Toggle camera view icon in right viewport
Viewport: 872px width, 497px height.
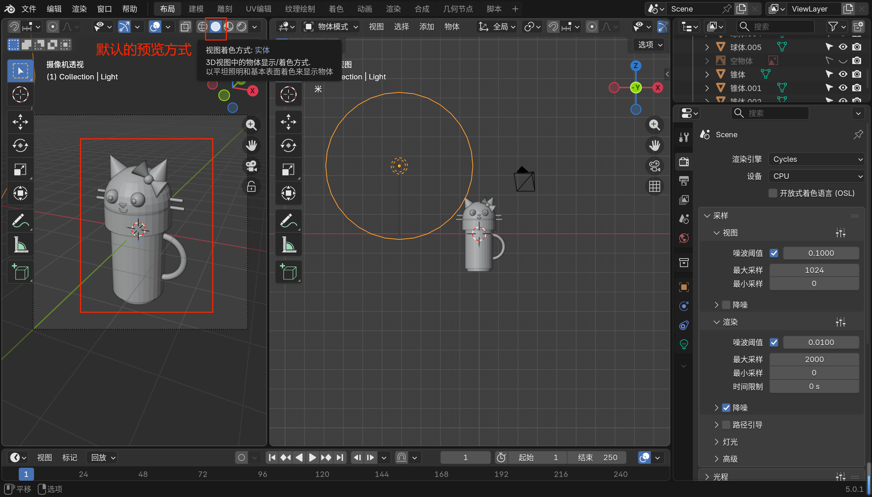[654, 166]
